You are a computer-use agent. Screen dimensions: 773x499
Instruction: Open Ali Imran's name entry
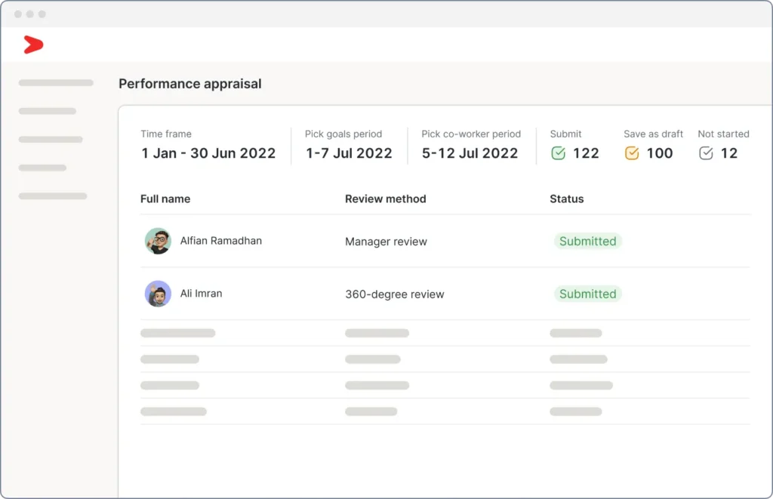pyautogui.click(x=201, y=294)
